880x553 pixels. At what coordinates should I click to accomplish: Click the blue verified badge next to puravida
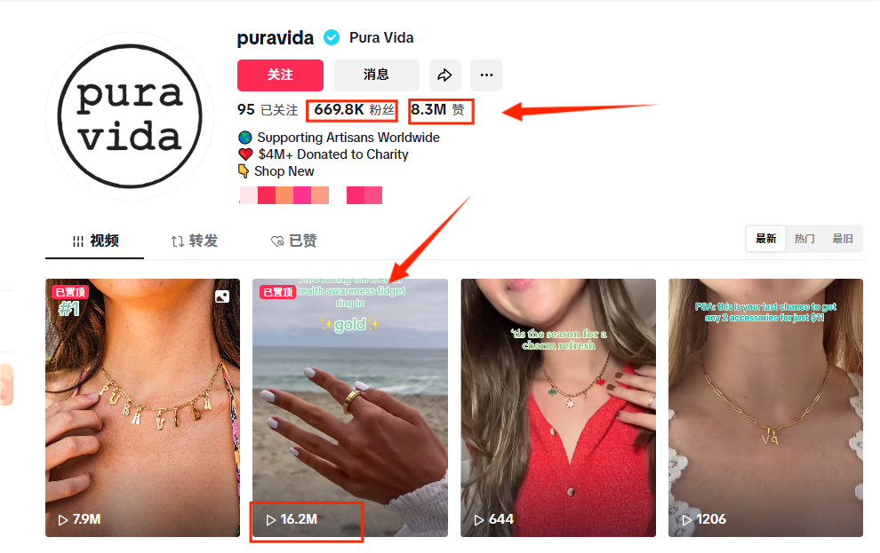pyautogui.click(x=332, y=37)
